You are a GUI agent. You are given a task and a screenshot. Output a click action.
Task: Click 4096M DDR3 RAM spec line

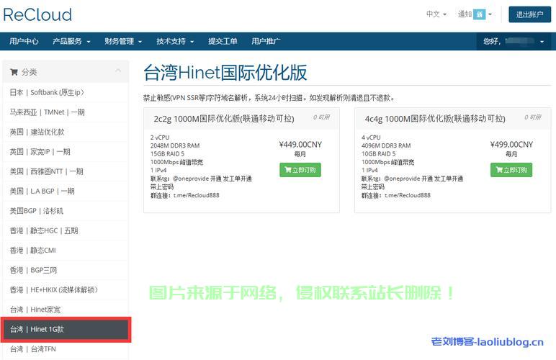[x=386, y=145]
